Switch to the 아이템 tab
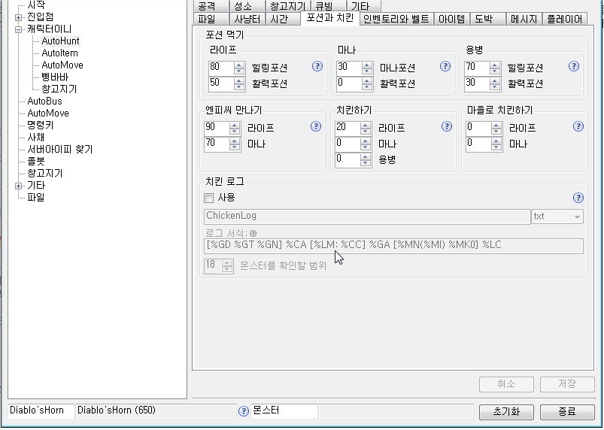 451,19
